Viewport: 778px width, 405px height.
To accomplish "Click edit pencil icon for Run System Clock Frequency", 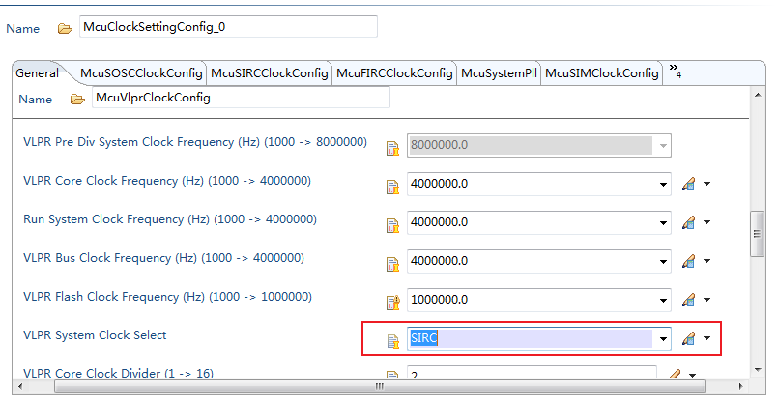I will click(x=688, y=223).
